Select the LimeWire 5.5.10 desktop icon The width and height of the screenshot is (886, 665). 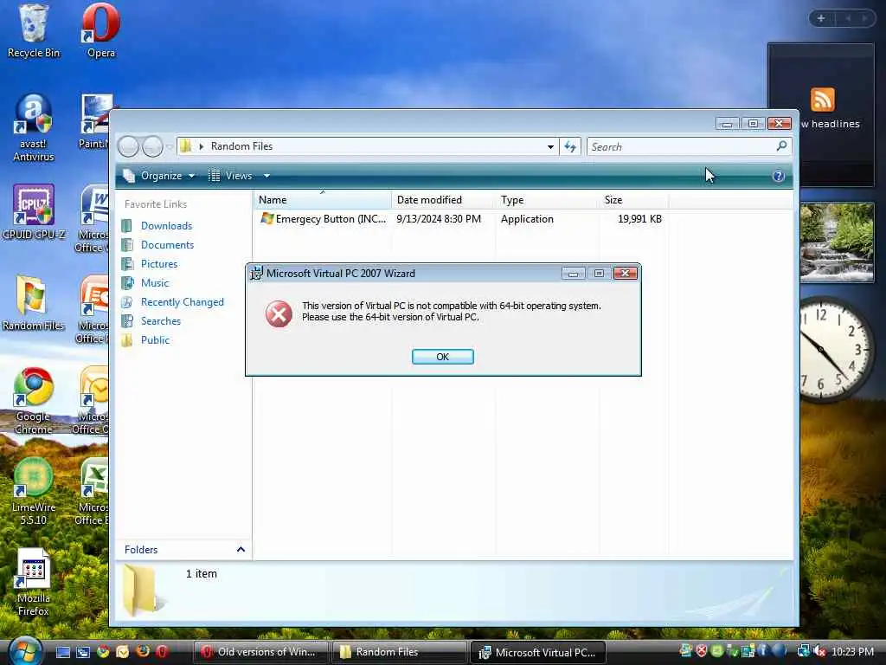pyautogui.click(x=34, y=491)
